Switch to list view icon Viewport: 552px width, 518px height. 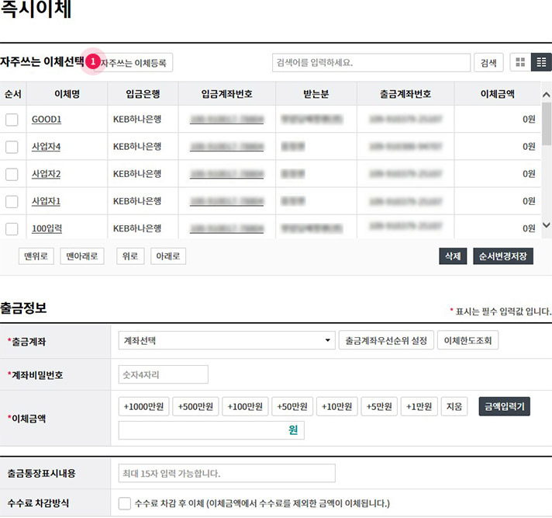(541, 62)
